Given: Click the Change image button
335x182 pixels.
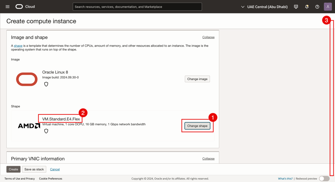Looking at the screenshot, I should point(197,79).
